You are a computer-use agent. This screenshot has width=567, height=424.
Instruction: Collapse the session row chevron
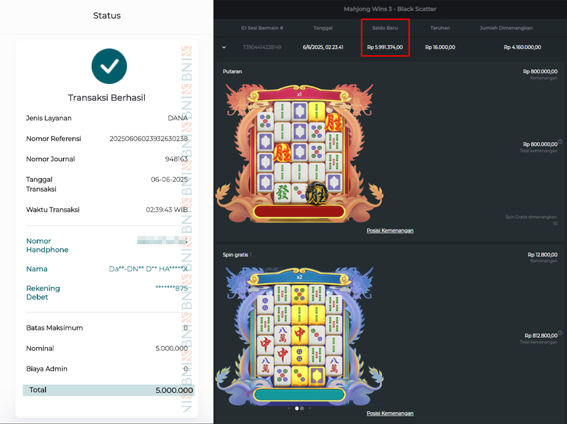(224, 47)
